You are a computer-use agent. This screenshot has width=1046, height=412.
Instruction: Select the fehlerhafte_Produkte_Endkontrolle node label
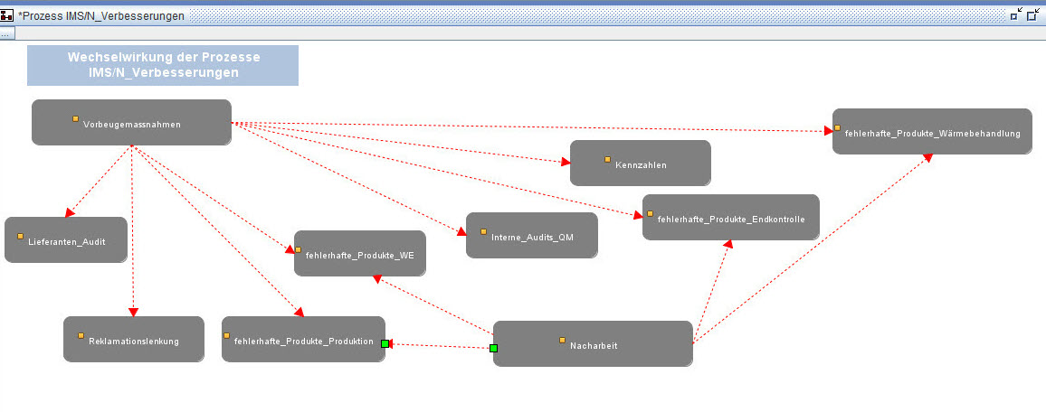(730, 220)
